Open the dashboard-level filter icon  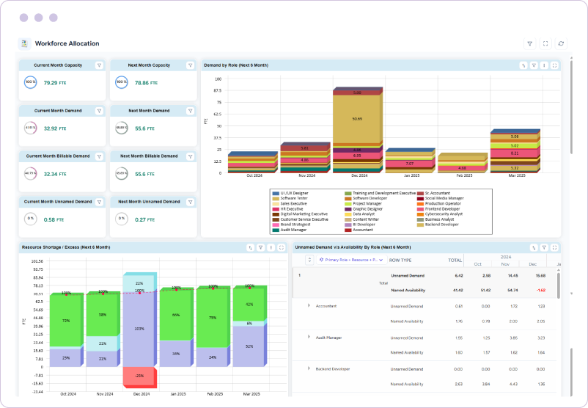pos(529,43)
